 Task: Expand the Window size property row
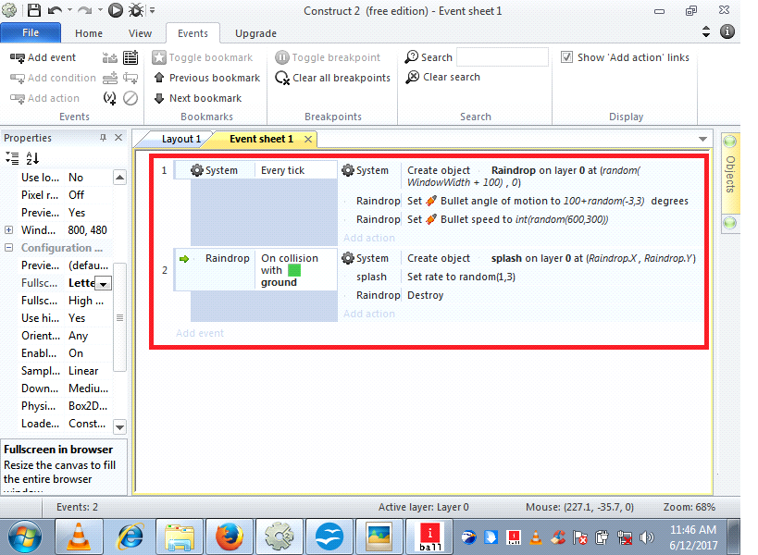coord(6,229)
